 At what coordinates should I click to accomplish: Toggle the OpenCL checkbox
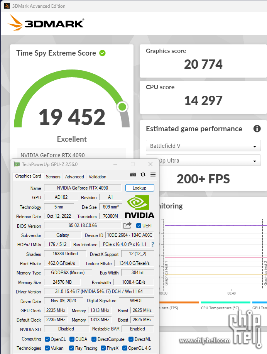pos(47,339)
